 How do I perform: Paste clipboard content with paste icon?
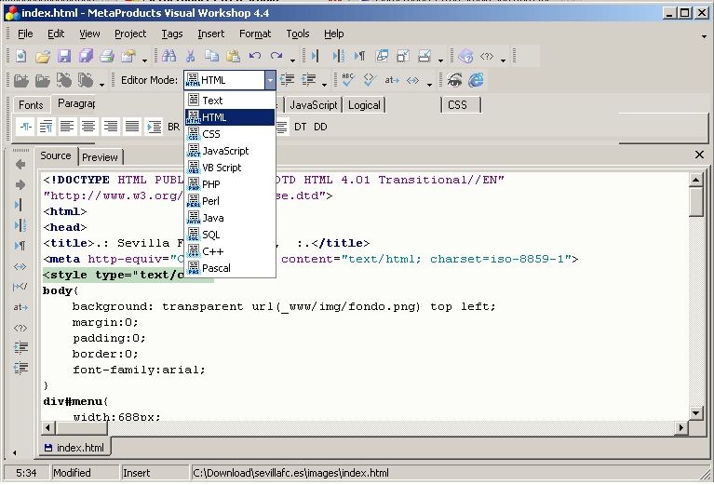[x=233, y=56]
